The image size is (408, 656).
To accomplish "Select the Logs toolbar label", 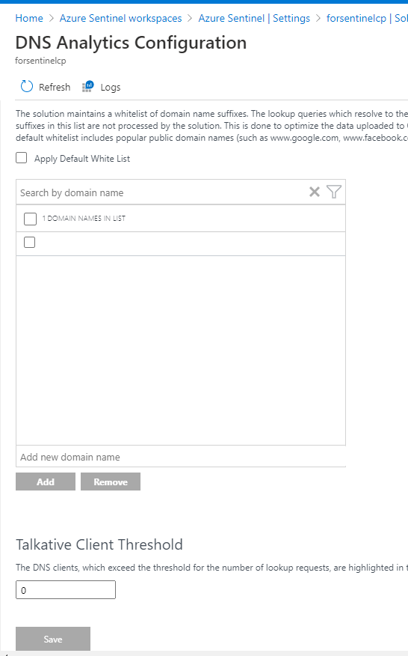I will click(111, 87).
